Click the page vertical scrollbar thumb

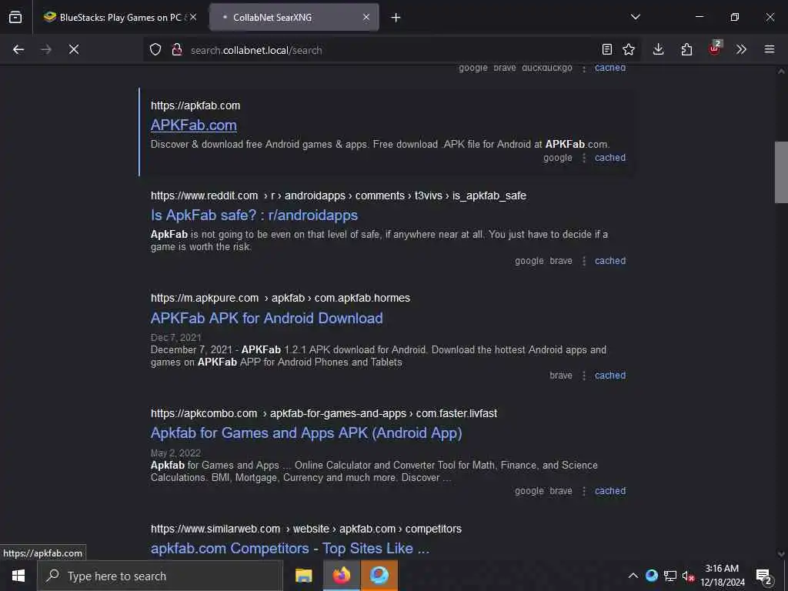(x=781, y=172)
